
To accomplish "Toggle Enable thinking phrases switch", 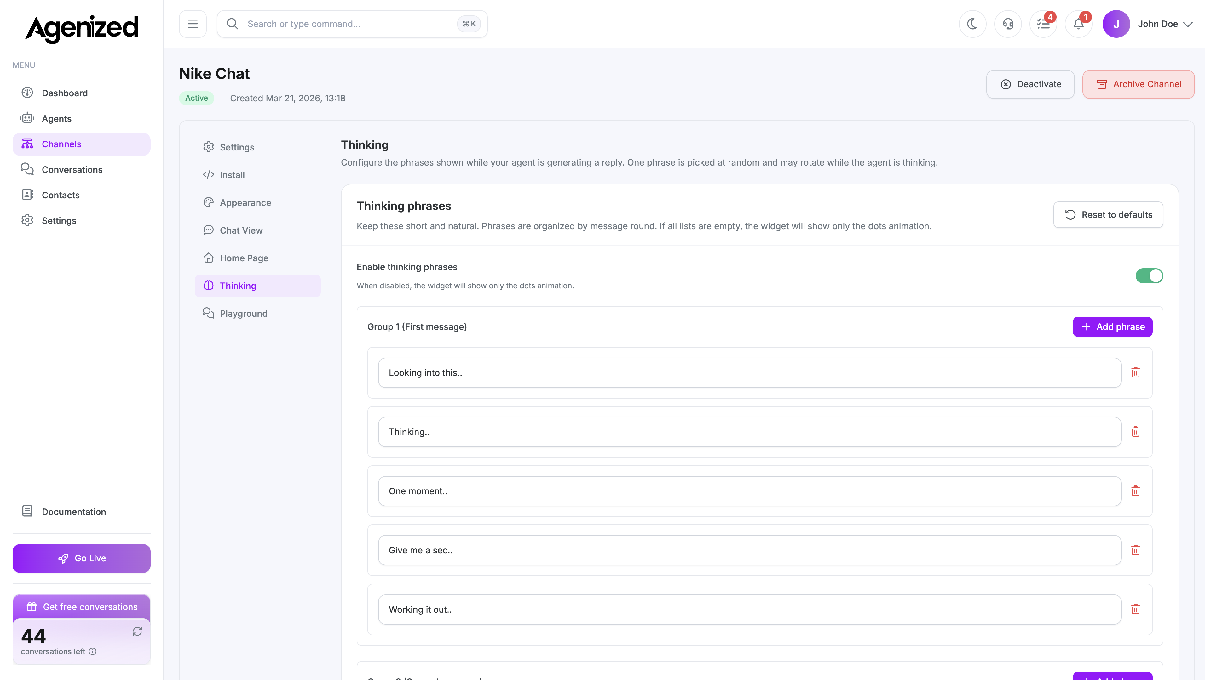I will 1149,276.
